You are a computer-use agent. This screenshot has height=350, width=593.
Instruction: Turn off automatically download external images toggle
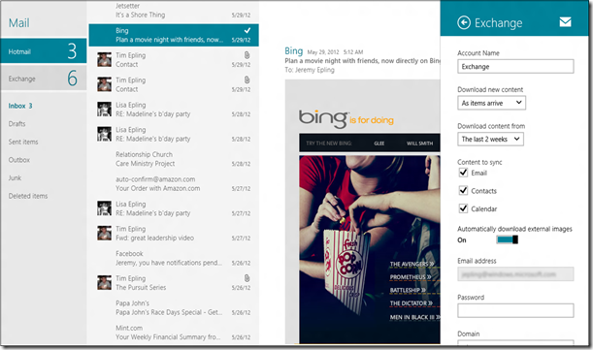(x=508, y=239)
